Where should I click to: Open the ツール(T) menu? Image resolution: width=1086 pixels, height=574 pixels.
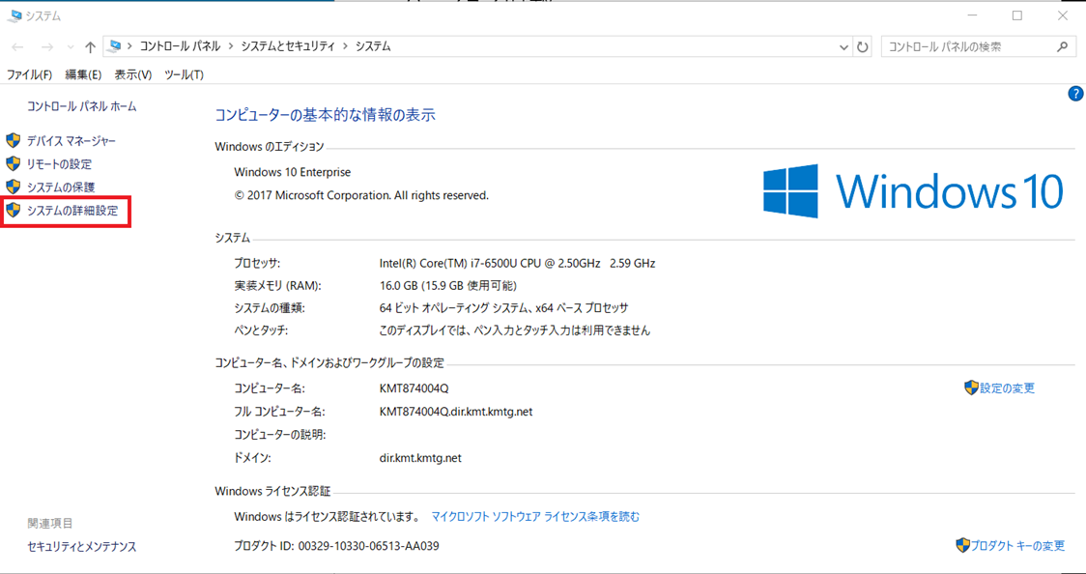coord(184,74)
